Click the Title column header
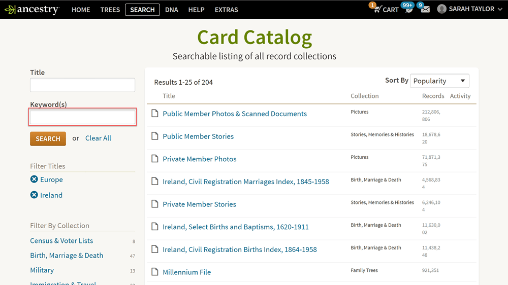Screen dimensions: 508x285 pyautogui.click(x=169, y=96)
